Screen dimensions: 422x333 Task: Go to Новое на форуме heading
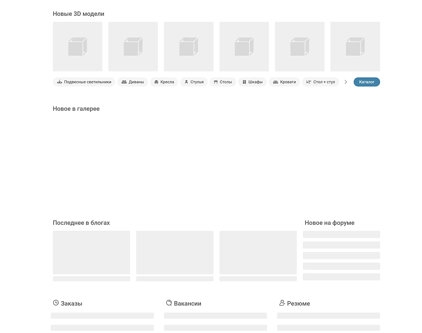[329, 223]
